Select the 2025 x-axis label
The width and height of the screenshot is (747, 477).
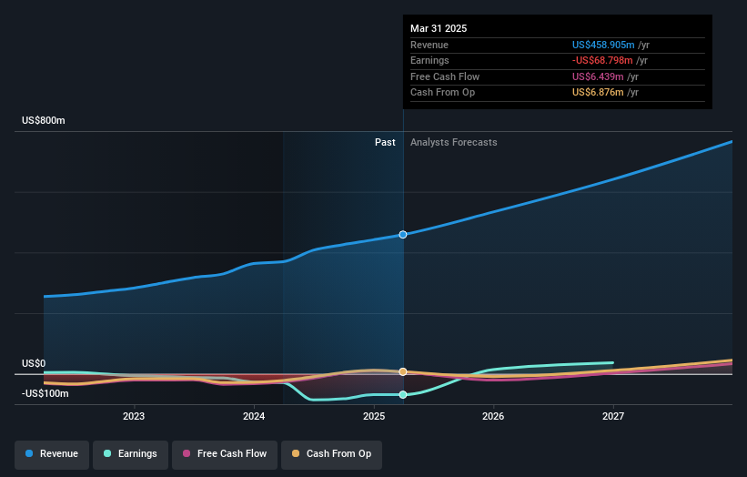click(374, 416)
